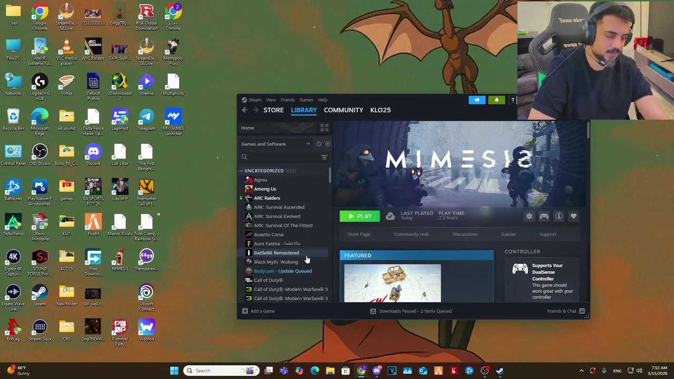Open Steam menu
674x379 pixels.
pos(255,100)
